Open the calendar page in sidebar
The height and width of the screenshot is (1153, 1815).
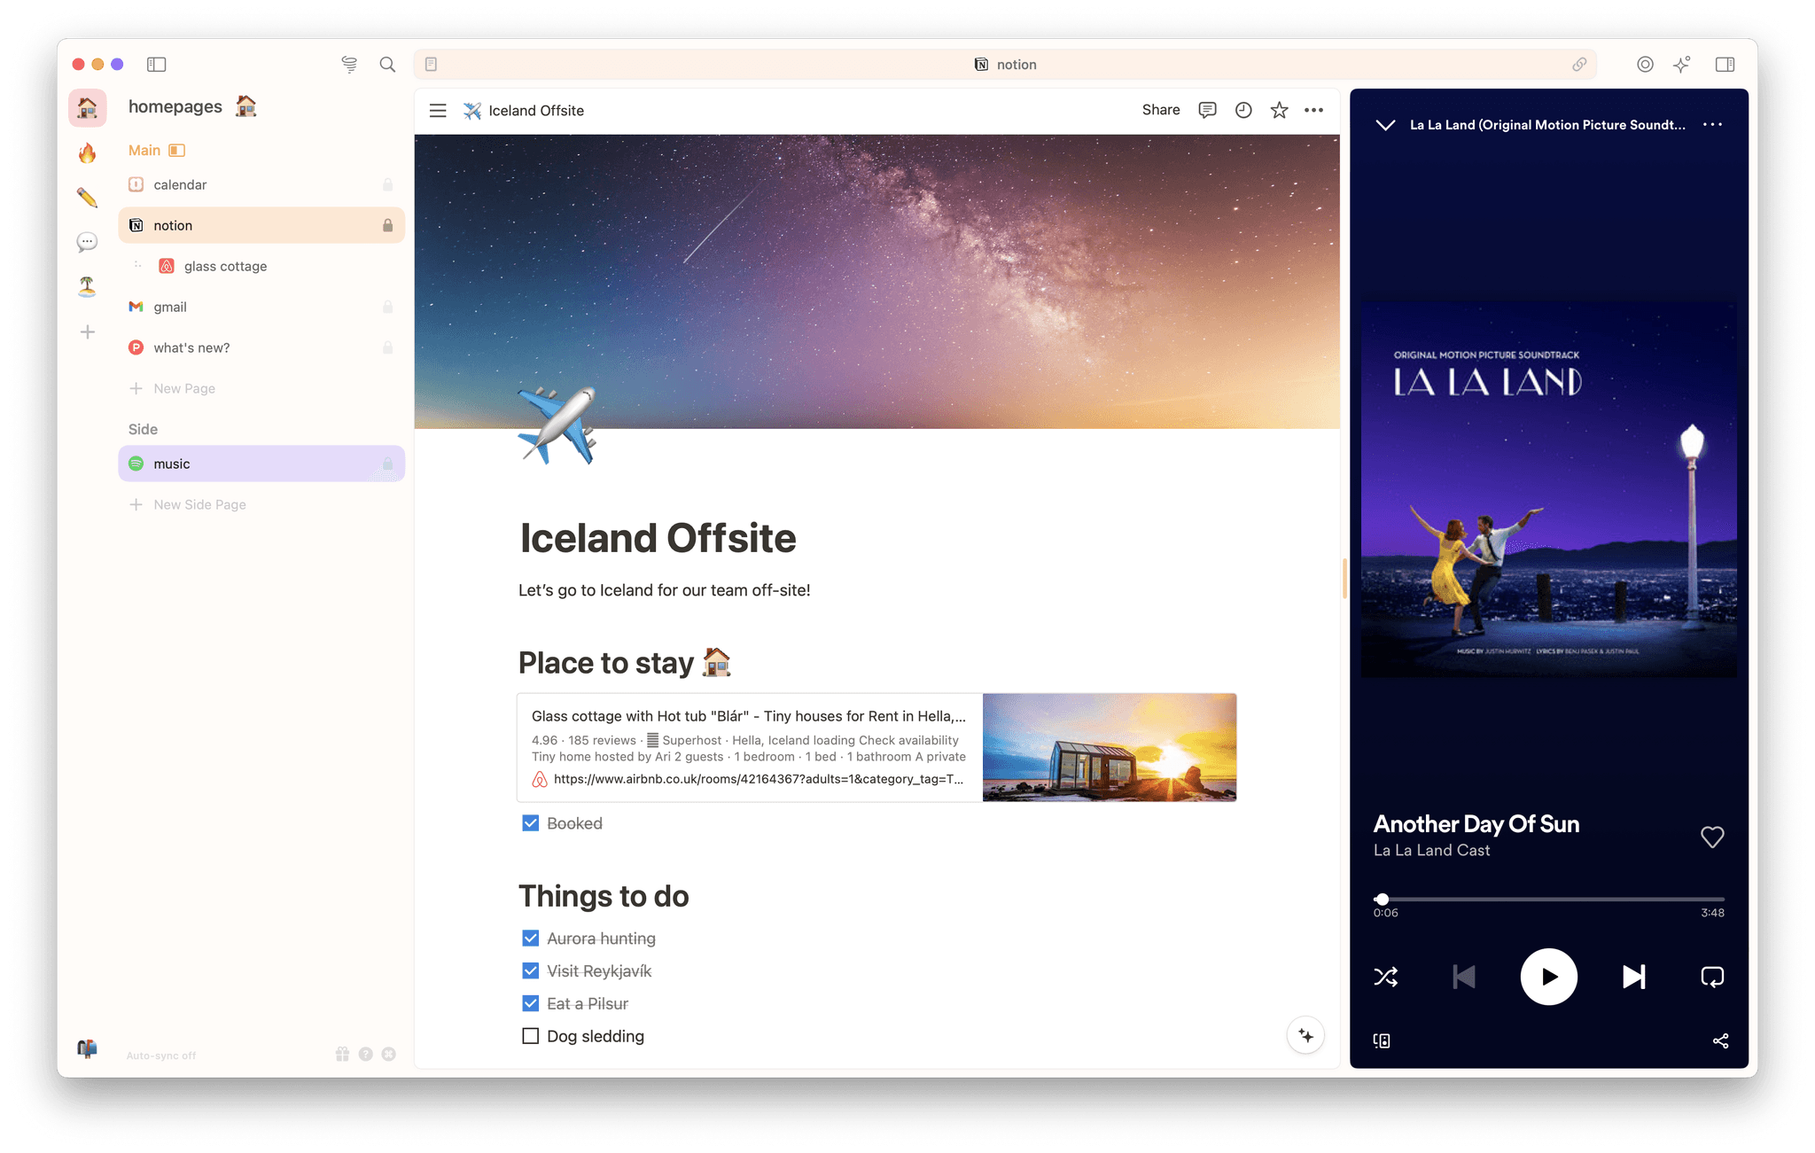point(181,184)
